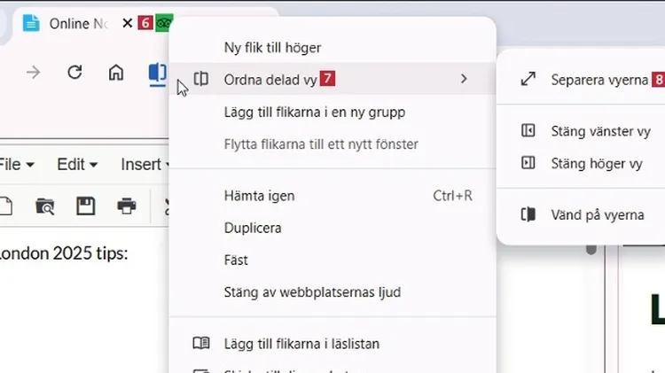665x373 pixels.
Task: Click the browser reload button
Action: click(75, 73)
